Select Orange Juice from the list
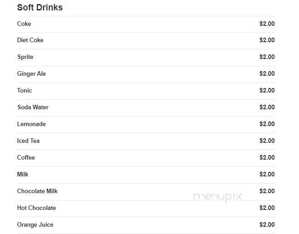Image resolution: width=299 pixels, height=234 pixels. coord(35,224)
